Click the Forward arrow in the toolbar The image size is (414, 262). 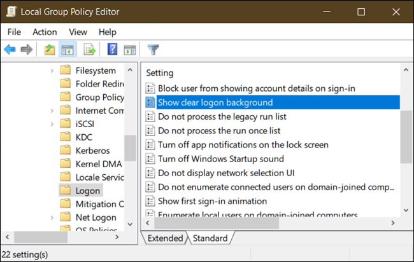pyautogui.click(x=27, y=49)
